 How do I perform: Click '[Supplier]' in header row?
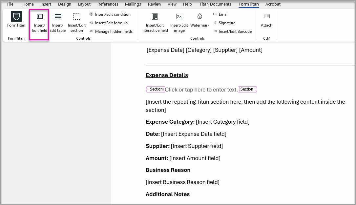click(225, 50)
